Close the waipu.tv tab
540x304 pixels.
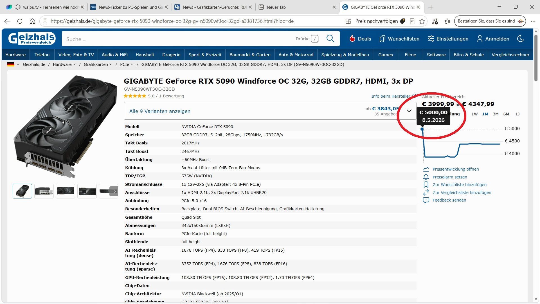pyautogui.click(x=82, y=7)
